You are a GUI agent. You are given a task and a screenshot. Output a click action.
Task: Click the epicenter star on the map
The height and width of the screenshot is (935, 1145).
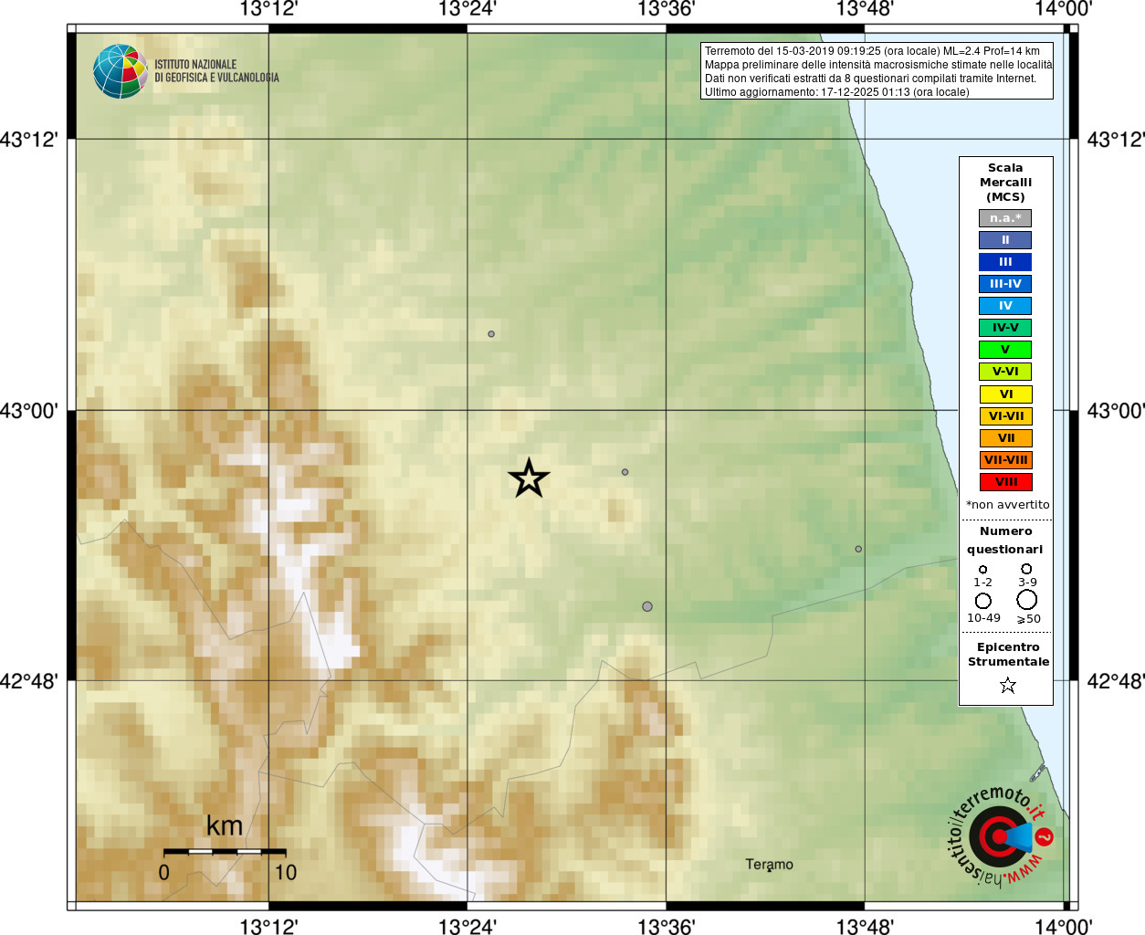(529, 478)
